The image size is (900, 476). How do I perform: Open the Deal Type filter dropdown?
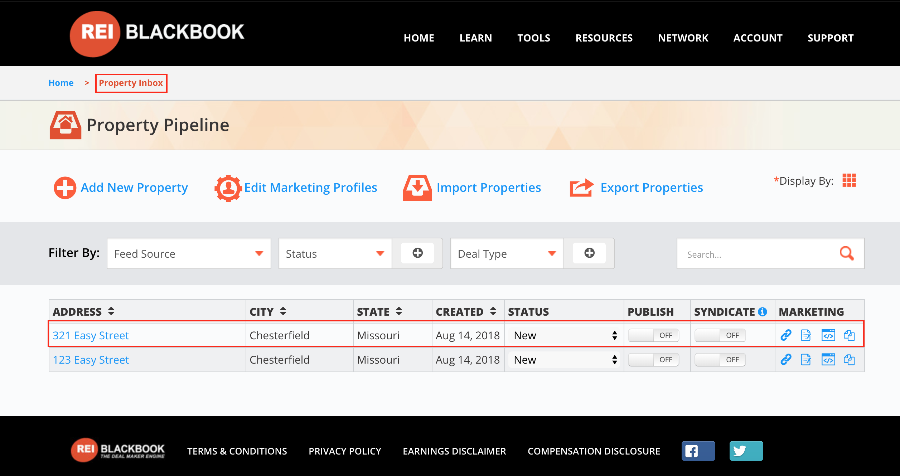(507, 253)
